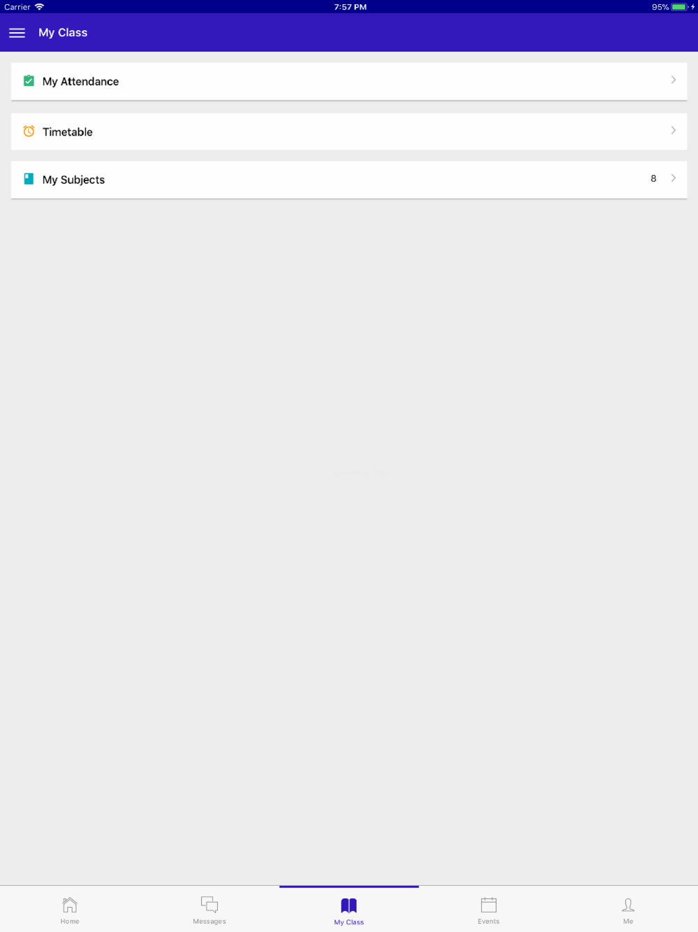This screenshot has height=932, width=698.
Task: Tap the My Class open book icon
Action: tap(349, 905)
